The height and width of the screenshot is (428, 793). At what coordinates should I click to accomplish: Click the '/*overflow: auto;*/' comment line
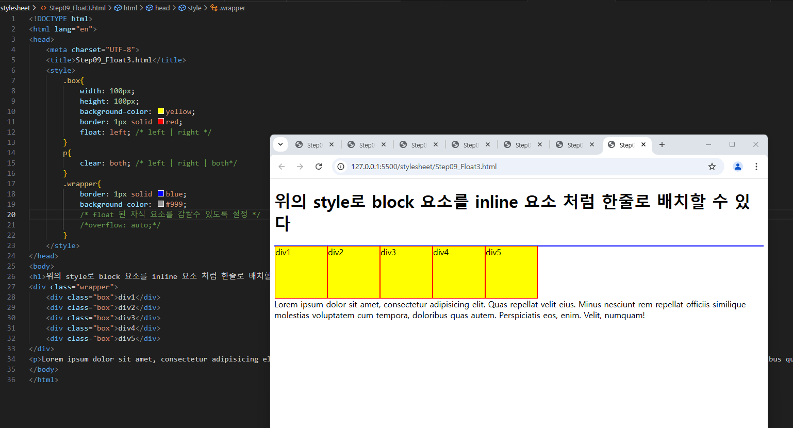click(x=120, y=225)
